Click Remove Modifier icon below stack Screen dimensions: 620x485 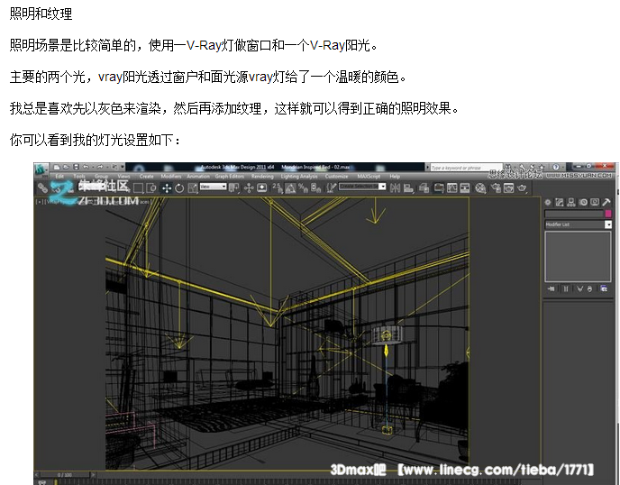(x=589, y=288)
